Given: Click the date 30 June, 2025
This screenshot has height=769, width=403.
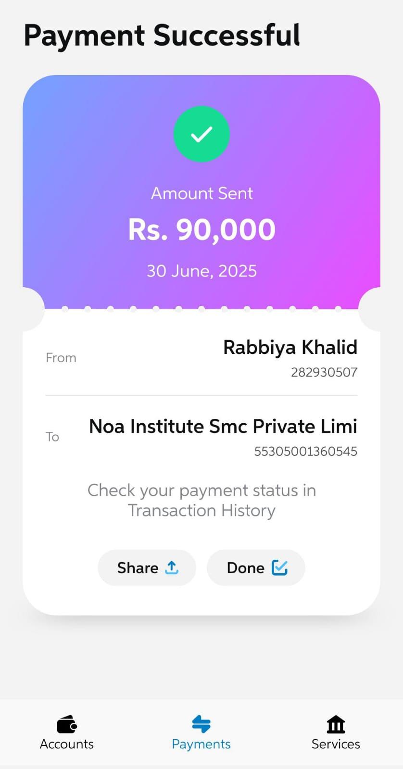Looking at the screenshot, I should pyautogui.click(x=201, y=271).
